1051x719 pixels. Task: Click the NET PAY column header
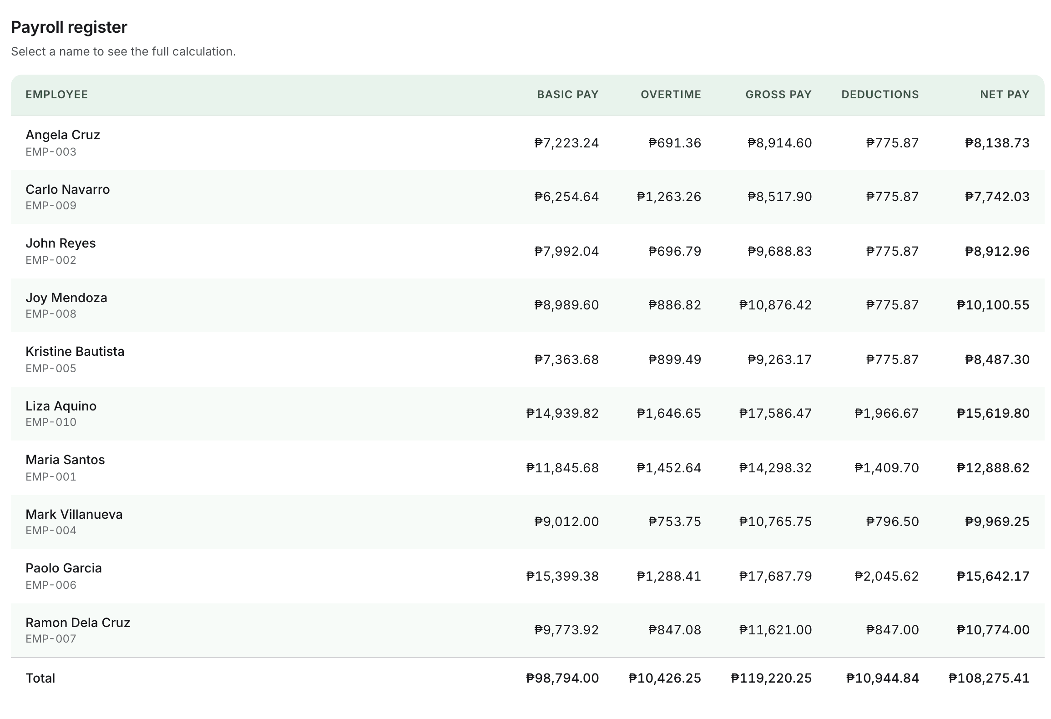click(x=1005, y=95)
